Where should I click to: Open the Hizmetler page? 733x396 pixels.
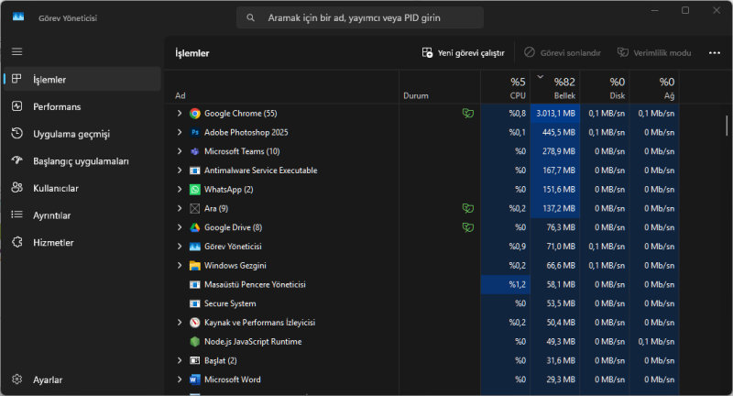82,242
